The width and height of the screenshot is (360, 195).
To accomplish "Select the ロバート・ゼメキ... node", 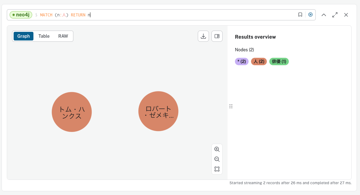I will pyautogui.click(x=158, y=111).
